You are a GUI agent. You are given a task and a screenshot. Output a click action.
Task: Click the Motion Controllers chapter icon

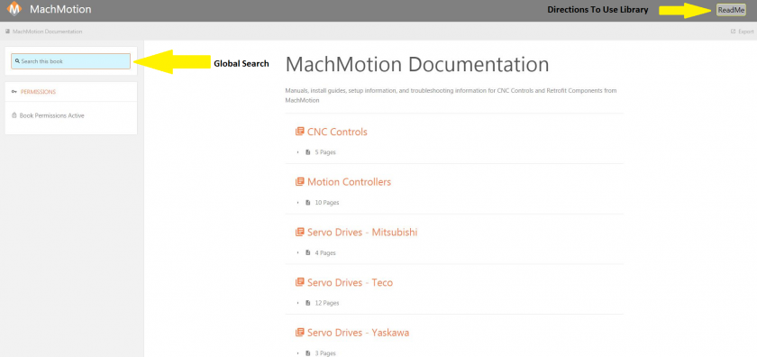pyautogui.click(x=300, y=181)
